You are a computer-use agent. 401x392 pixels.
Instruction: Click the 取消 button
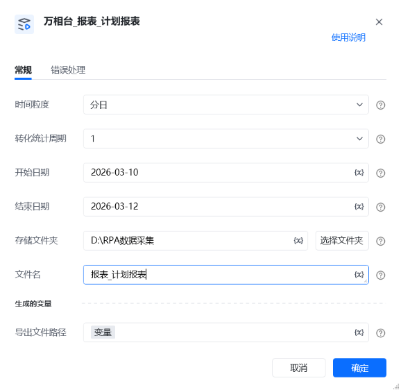click(x=299, y=368)
